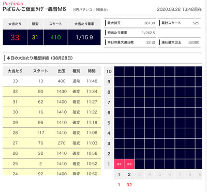The height and width of the screenshot is (192, 207).
Task: Click the 出玉 column header
Action: coord(62,71)
